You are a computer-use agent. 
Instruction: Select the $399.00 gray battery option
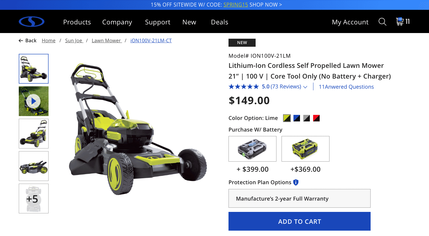pos(252,149)
